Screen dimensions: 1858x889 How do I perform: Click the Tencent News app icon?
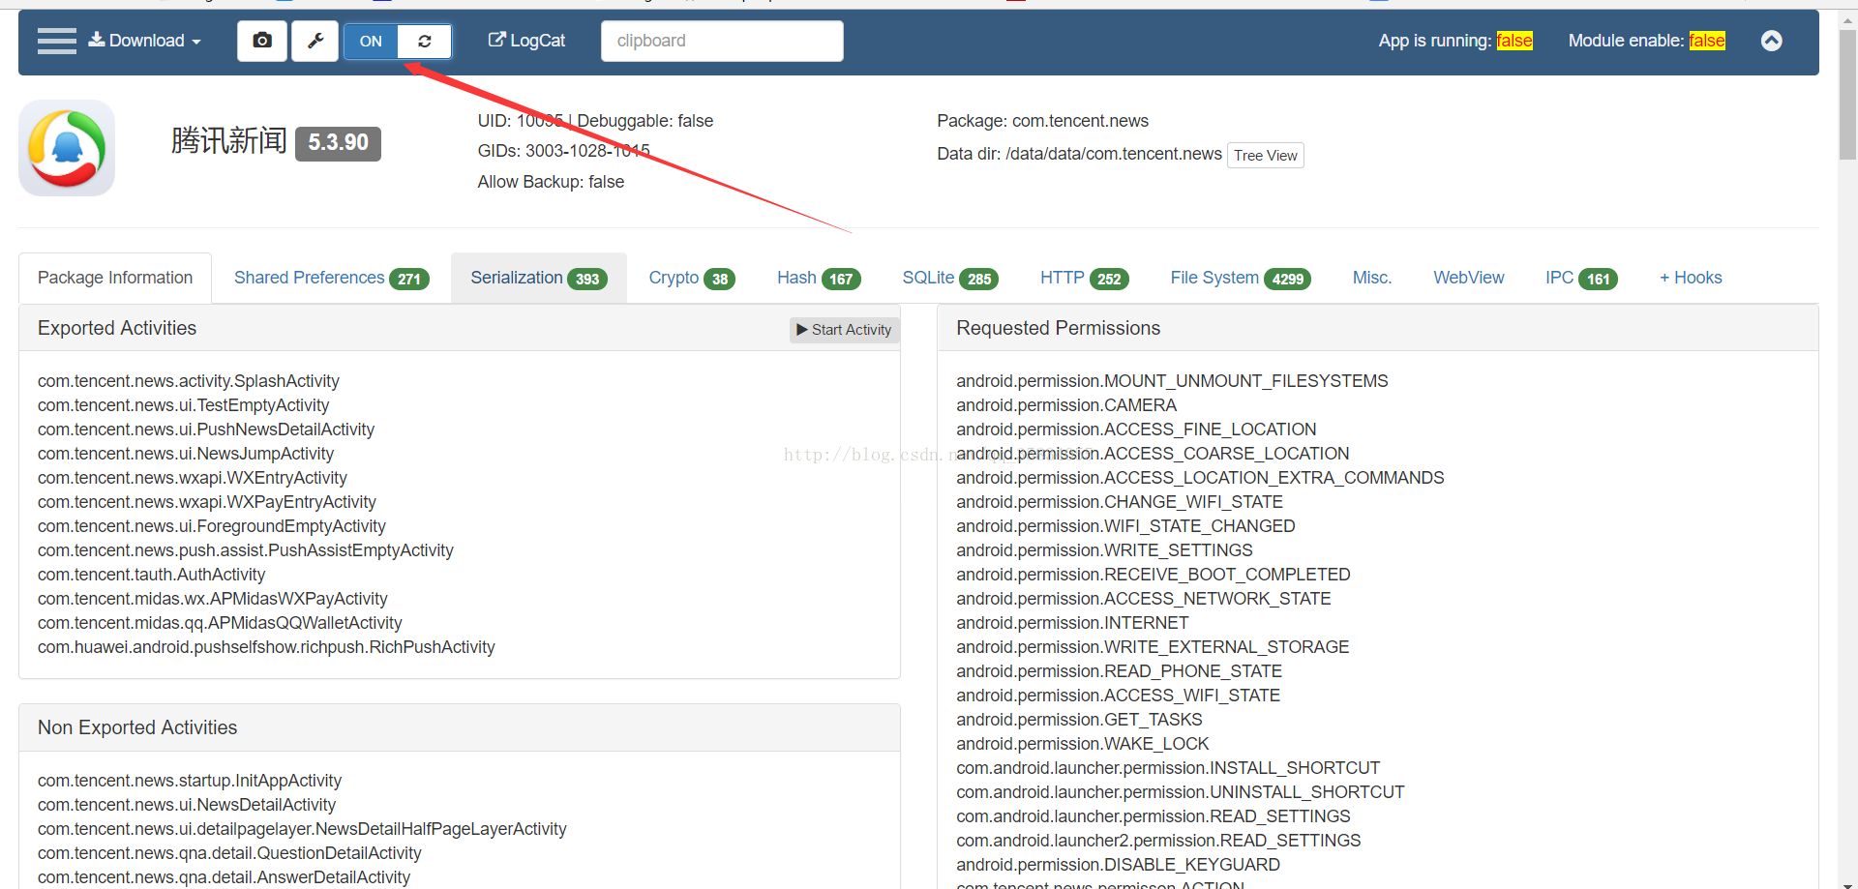[x=67, y=148]
